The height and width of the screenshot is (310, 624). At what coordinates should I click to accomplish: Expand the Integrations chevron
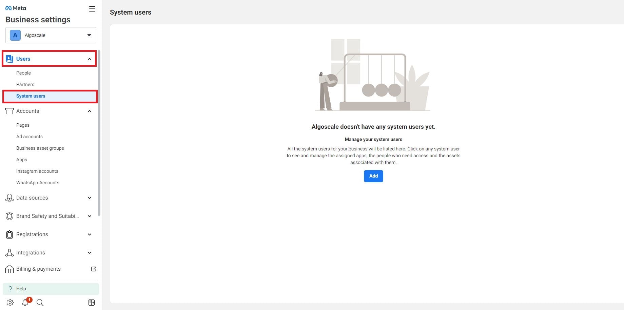90,253
